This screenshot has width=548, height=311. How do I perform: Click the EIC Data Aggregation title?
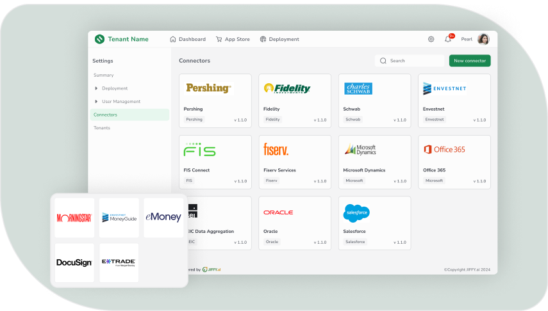(211, 231)
